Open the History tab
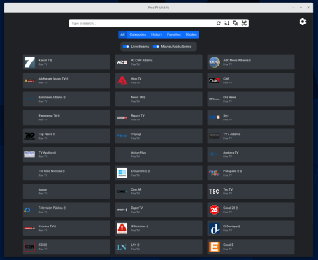 tap(156, 34)
